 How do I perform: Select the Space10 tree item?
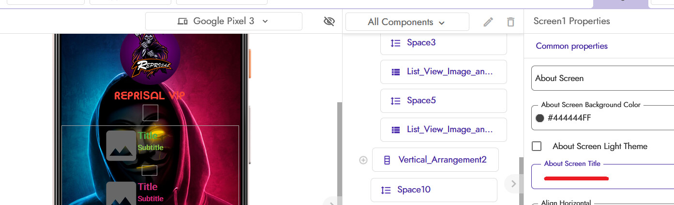pos(434,190)
